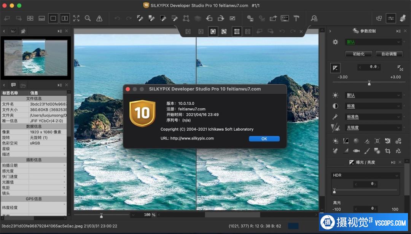The image size is (411, 234).
Task: Rotate image counter-clockwise
Action: tap(209, 18)
